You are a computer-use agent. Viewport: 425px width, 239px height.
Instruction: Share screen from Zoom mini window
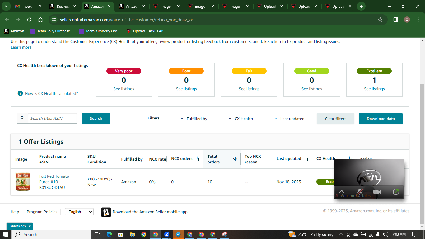tap(396, 192)
